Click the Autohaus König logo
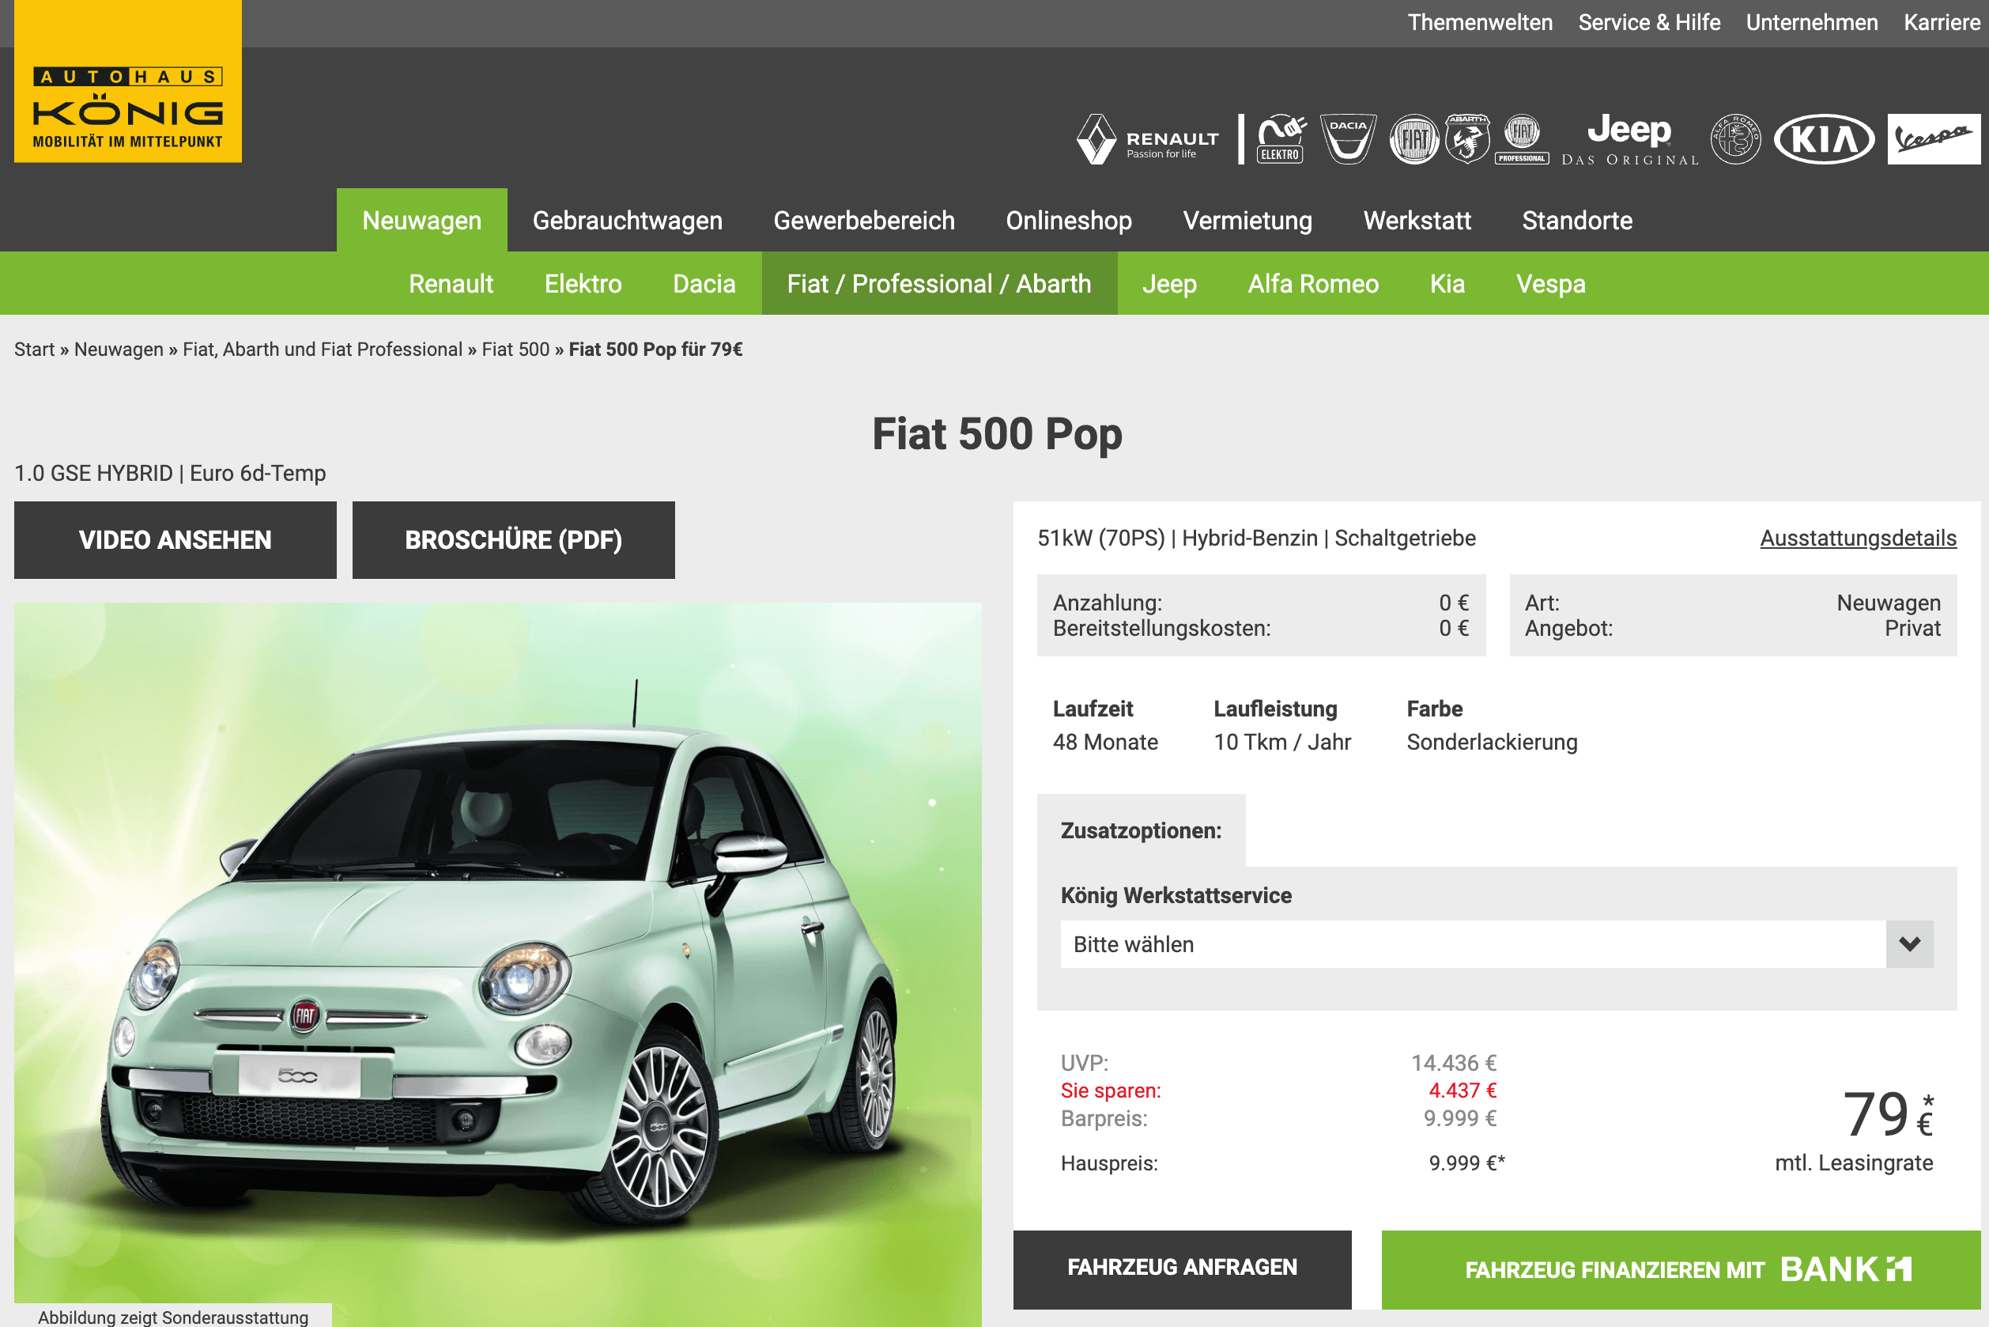 click(128, 81)
